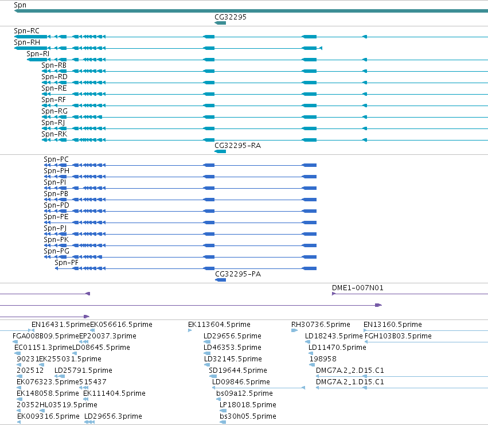Click the EC01151.3prime EST label
This screenshot has width=488, height=425.
coord(43,348)
